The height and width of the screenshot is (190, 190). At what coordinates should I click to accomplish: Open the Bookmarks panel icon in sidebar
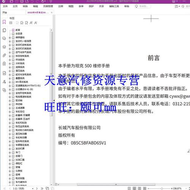tap(4, 22)
